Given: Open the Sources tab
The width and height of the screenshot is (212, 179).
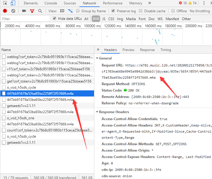Looking at the screenshot, I should point(70,3).
